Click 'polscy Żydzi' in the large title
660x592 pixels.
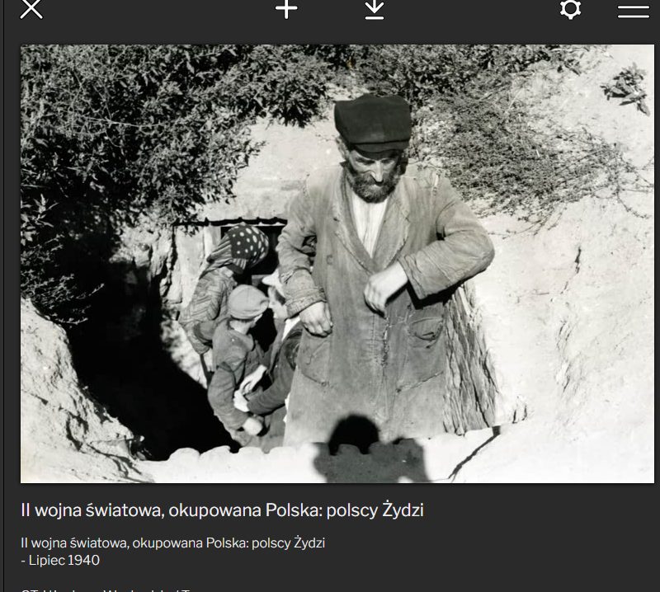tap(375, 510)
